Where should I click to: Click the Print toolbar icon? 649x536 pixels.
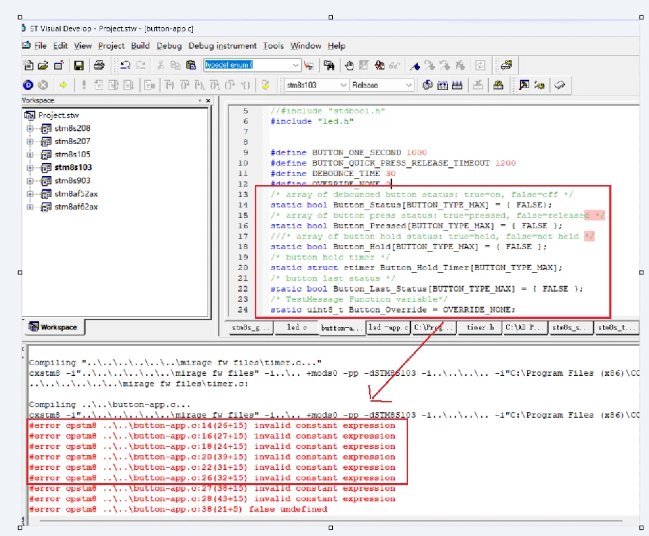[99, 65]
